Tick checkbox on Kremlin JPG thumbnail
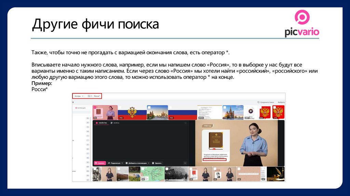Screen dimensions: 350x196 (x=149, y=108)
